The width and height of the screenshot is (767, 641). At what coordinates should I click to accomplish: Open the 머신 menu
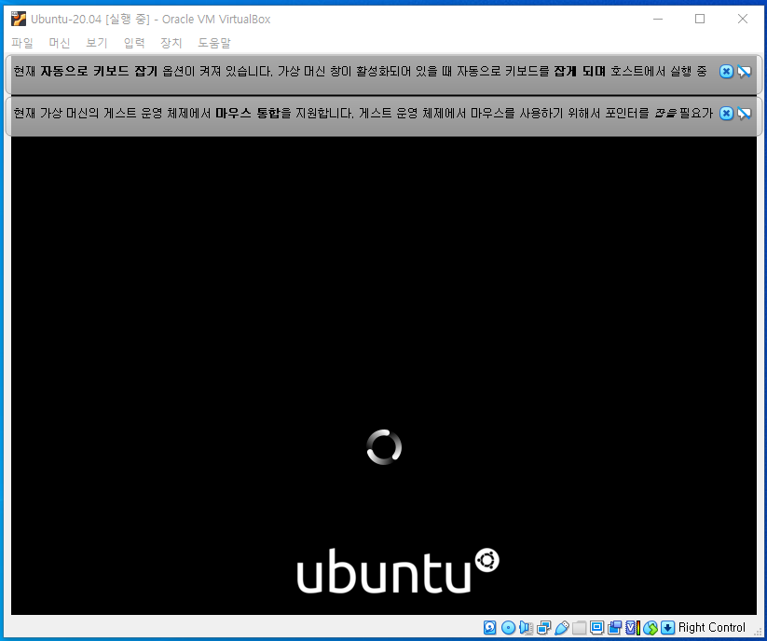tap(60, 43)
